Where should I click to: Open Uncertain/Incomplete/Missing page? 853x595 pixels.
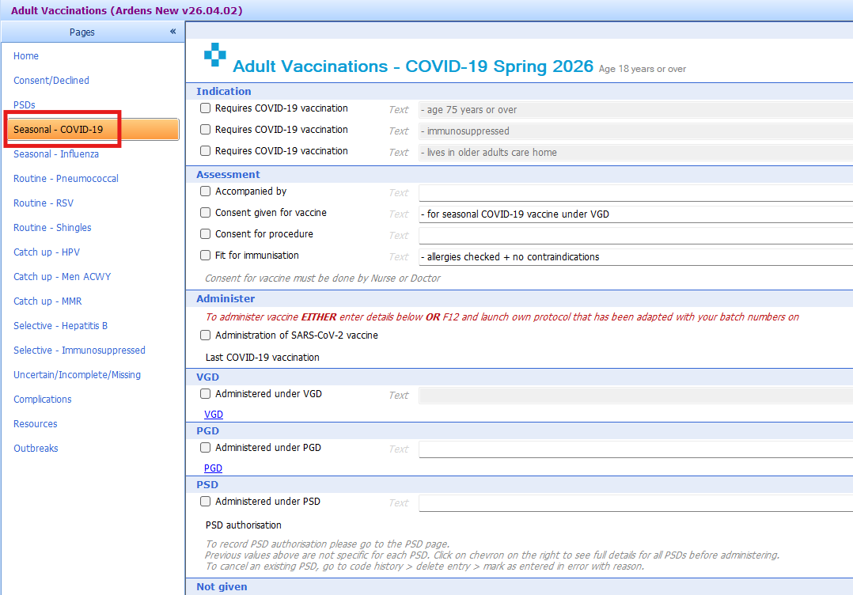coord(78,374)
